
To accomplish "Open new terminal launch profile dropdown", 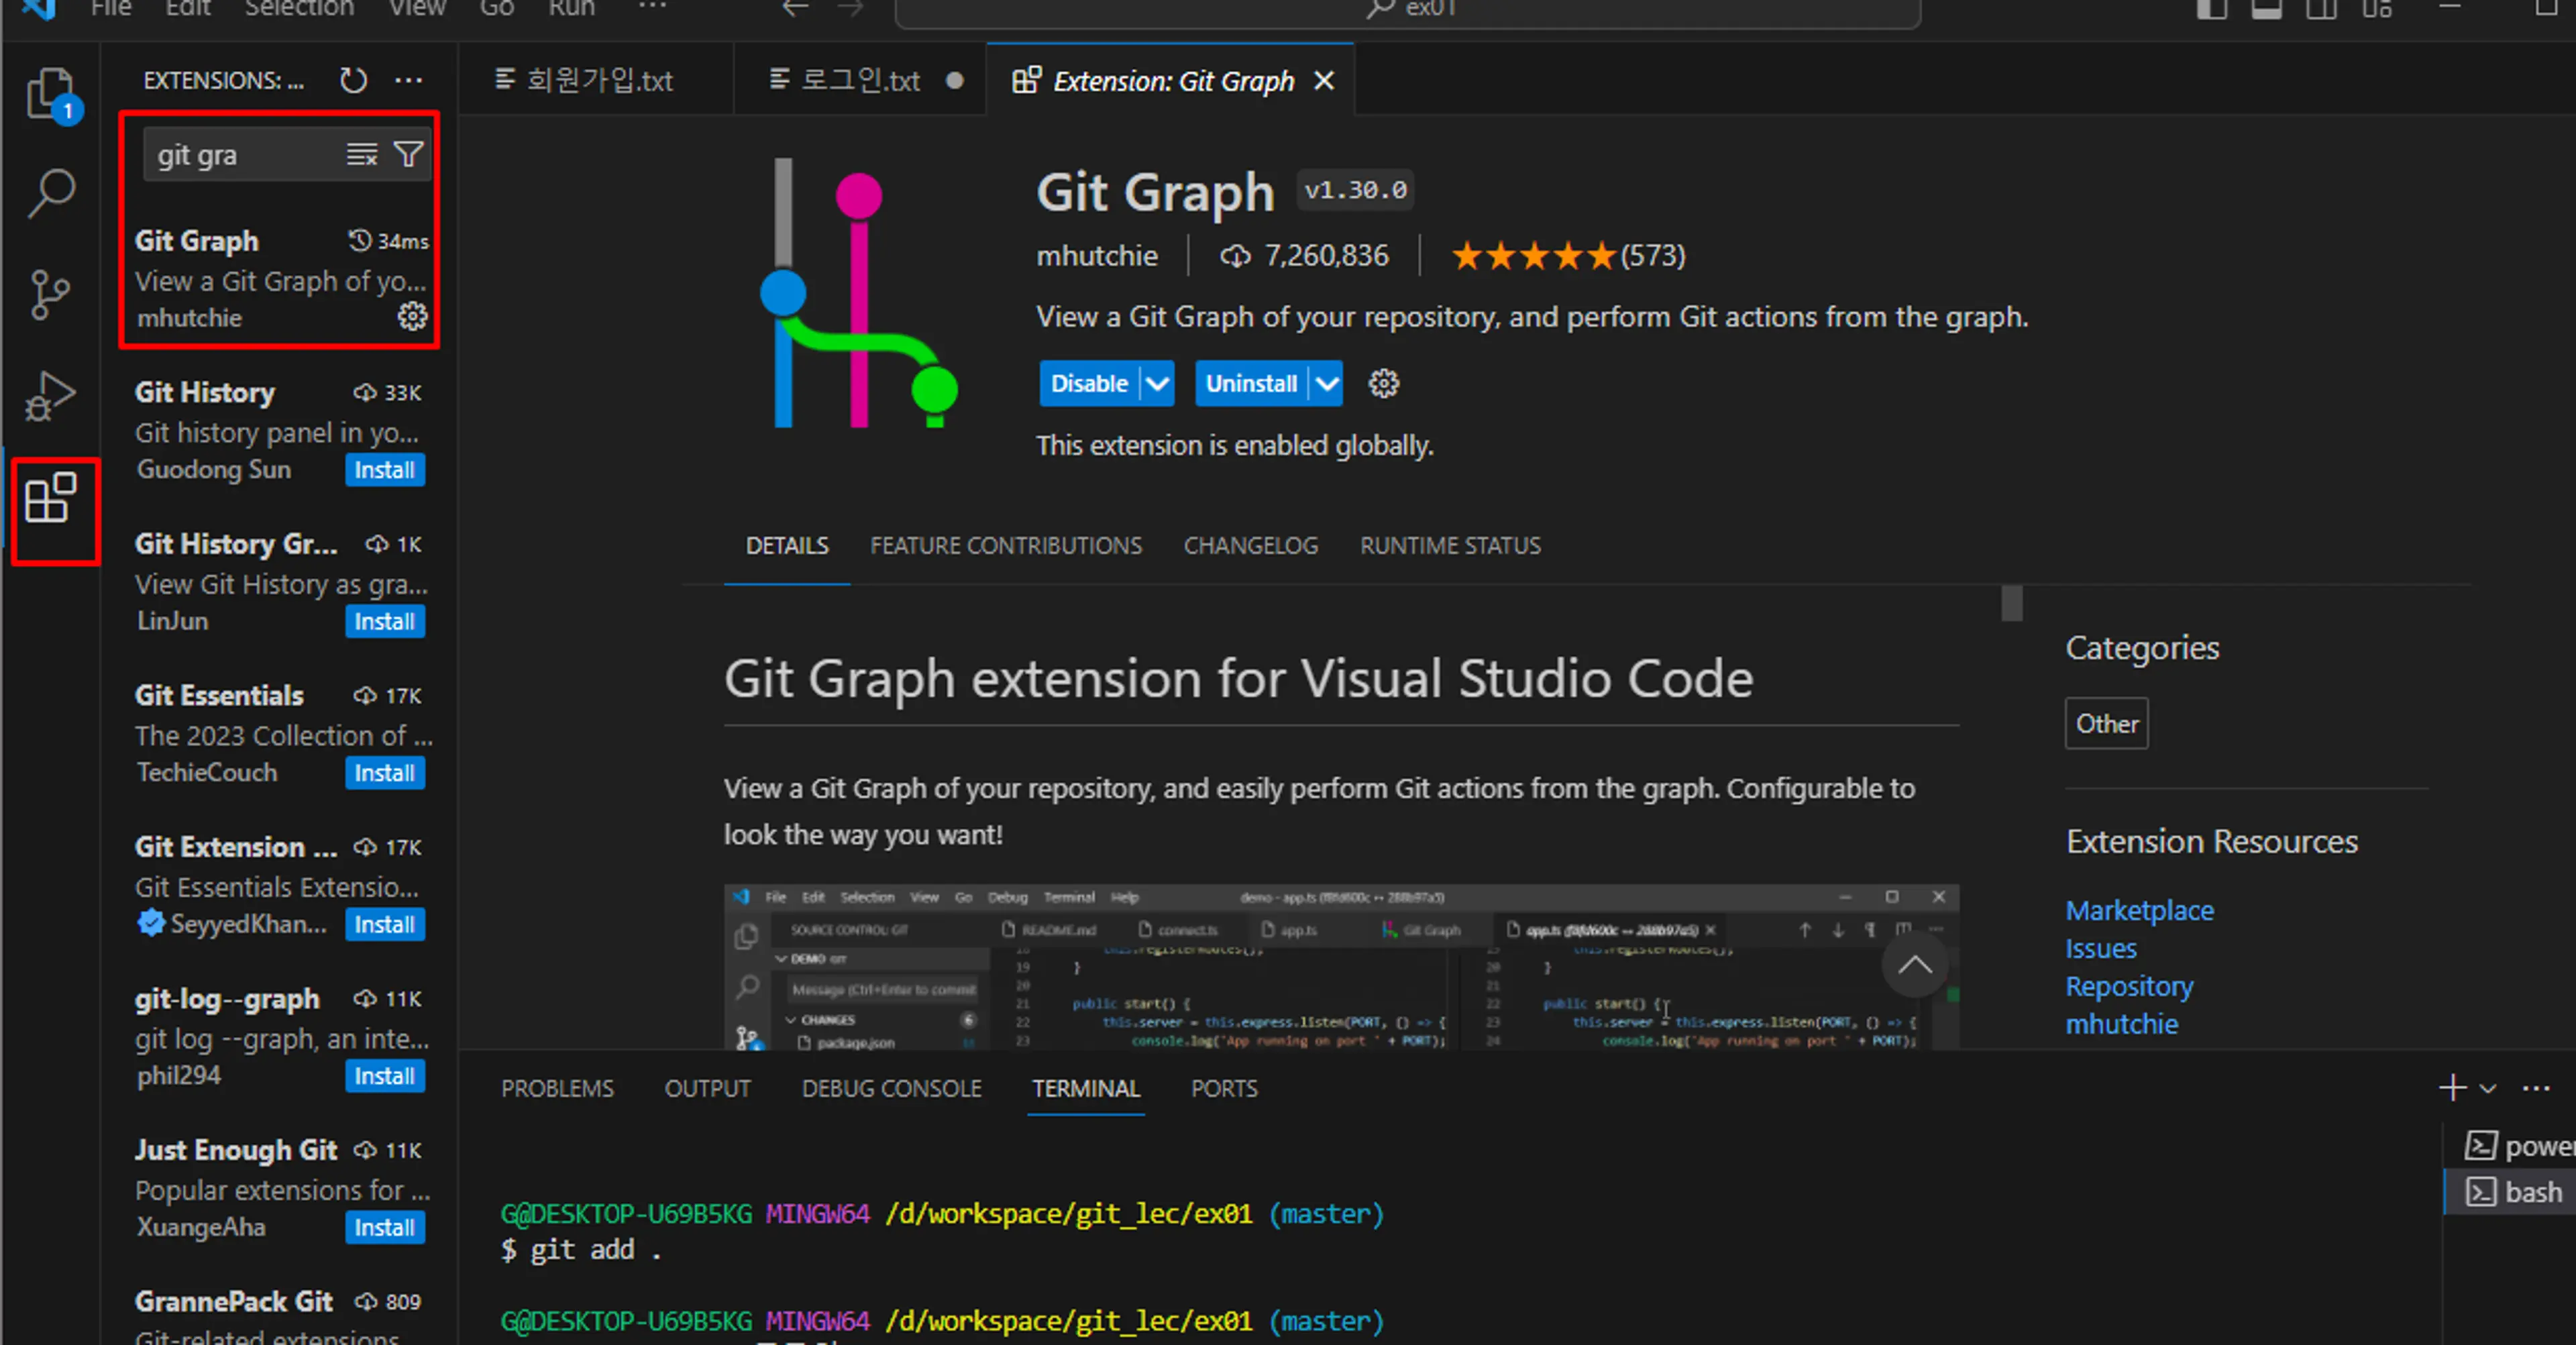I will tap(2488, 1089).
